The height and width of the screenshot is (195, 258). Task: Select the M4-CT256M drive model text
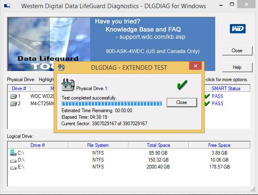point(42,104)
